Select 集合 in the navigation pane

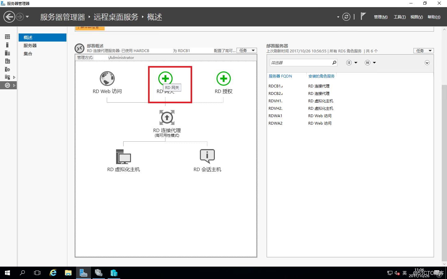(43, 54)
